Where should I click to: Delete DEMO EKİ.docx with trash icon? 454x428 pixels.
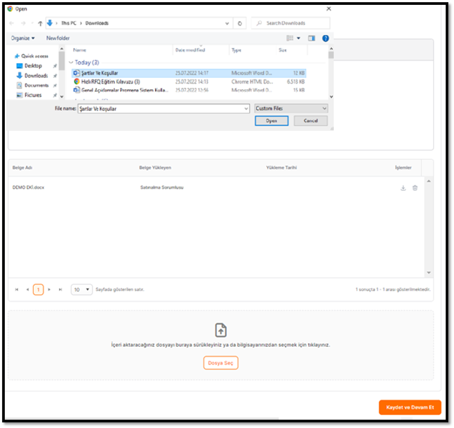[x=415, y=188]
